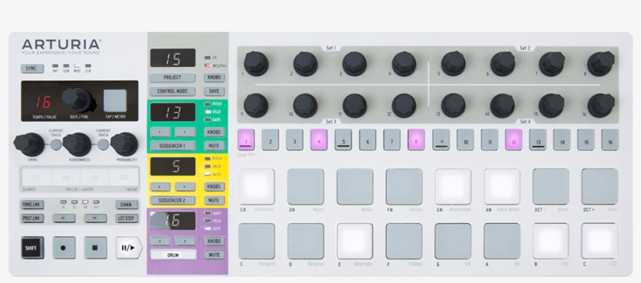The image size is (641, 283).
Task: Touch the 1/4 zone of the roller strip
Action: (37, 178)
